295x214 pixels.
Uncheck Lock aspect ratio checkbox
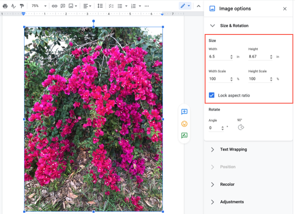212,95
